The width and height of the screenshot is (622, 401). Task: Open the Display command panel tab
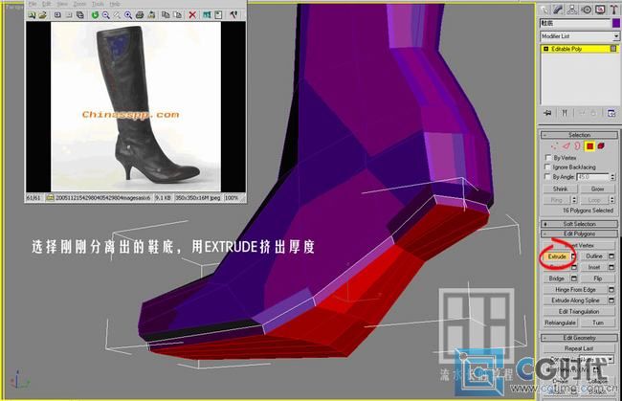pyautogui.click(x=599, y=10)
